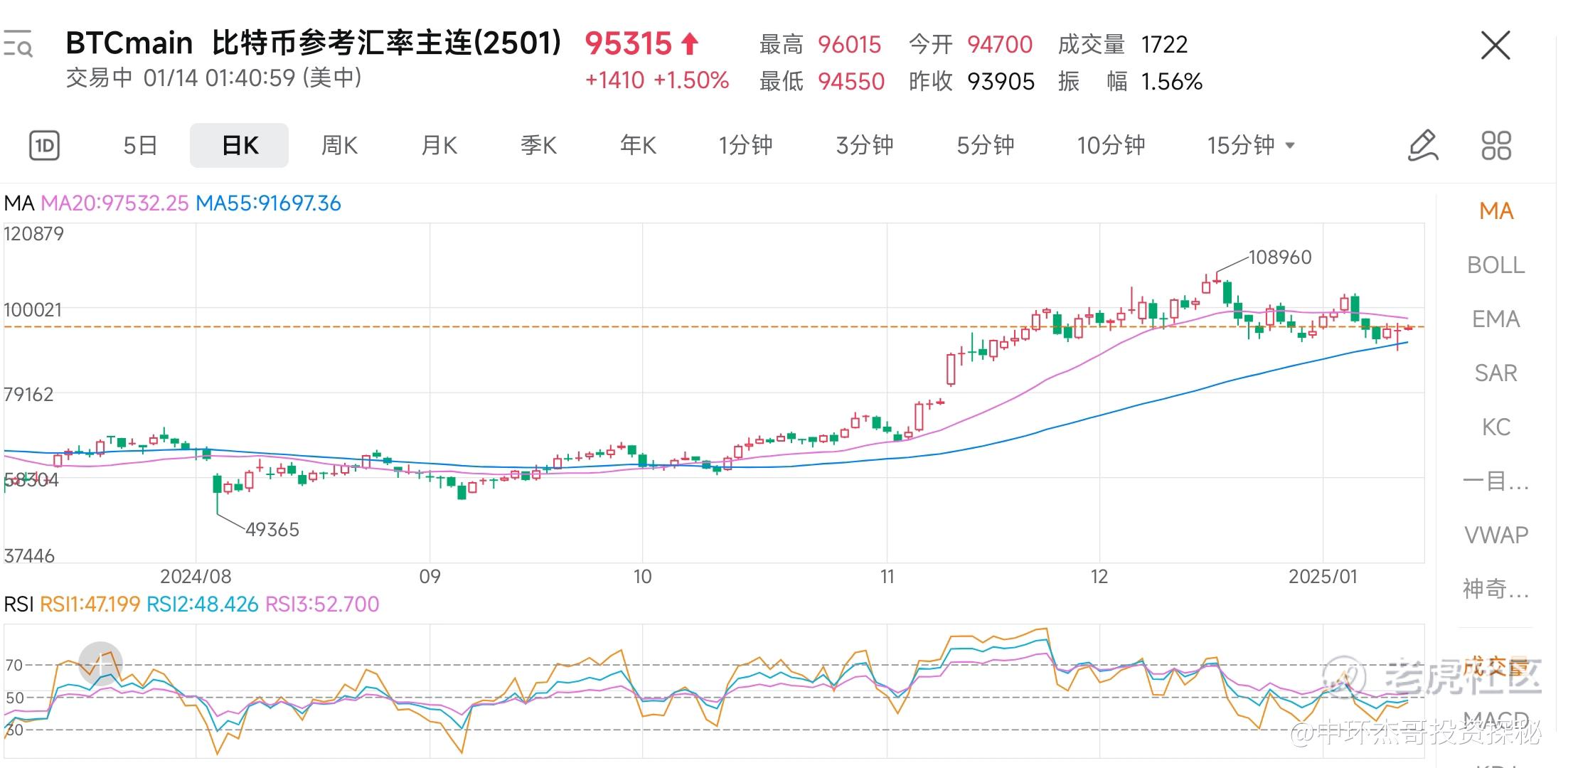Open the pencil drawing tool
This screenshot has height=768, width=1573.
[1423, 146]
